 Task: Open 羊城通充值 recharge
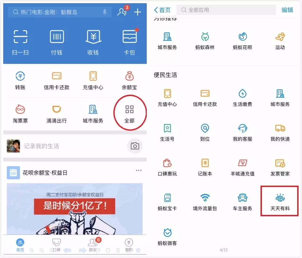pos(242,168)
